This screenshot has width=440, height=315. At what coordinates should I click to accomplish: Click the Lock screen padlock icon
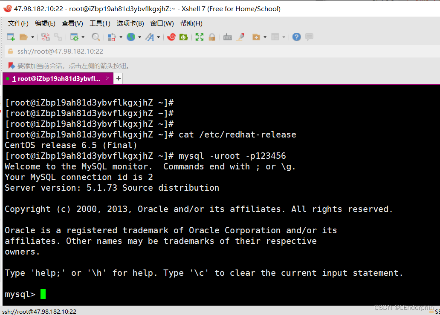[212, 37]
